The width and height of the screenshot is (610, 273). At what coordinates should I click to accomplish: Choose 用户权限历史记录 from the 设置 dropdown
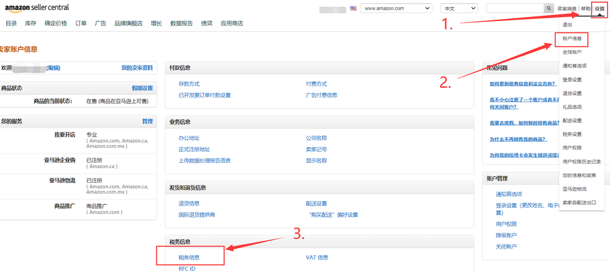(581, 161)
